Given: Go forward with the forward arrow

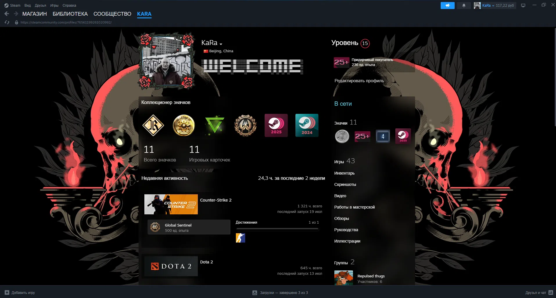Looking at the screenshot, I should pyautogui.click(x=16, y=14).
